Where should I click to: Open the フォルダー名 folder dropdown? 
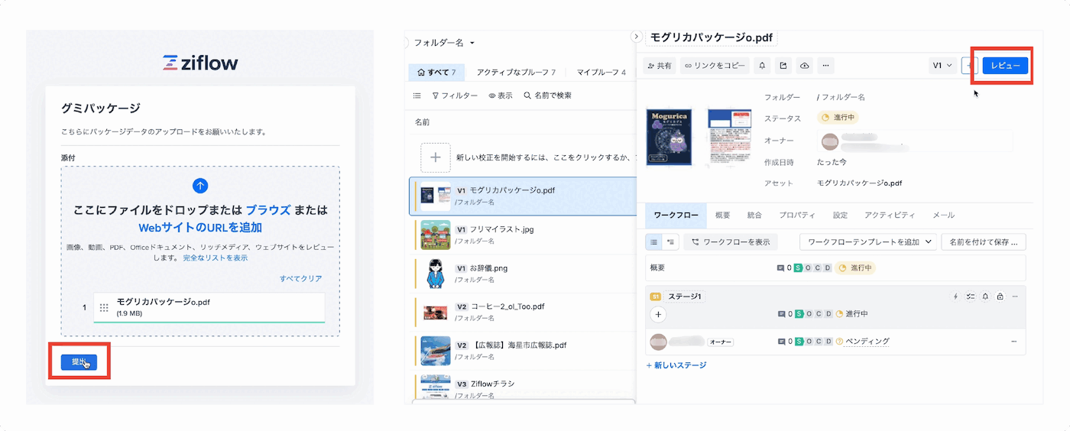444,43
